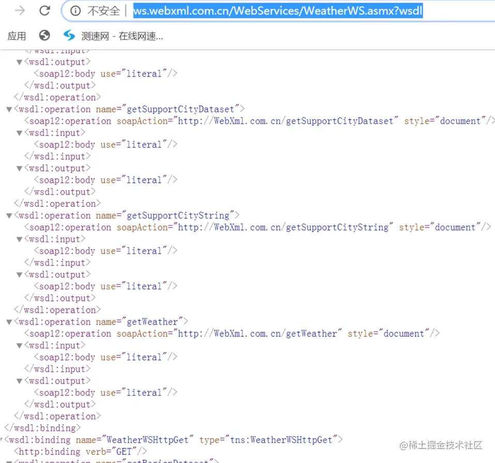495x463 pixels.
Task: Click the 不安全 security label
Action: pos(104,11)
